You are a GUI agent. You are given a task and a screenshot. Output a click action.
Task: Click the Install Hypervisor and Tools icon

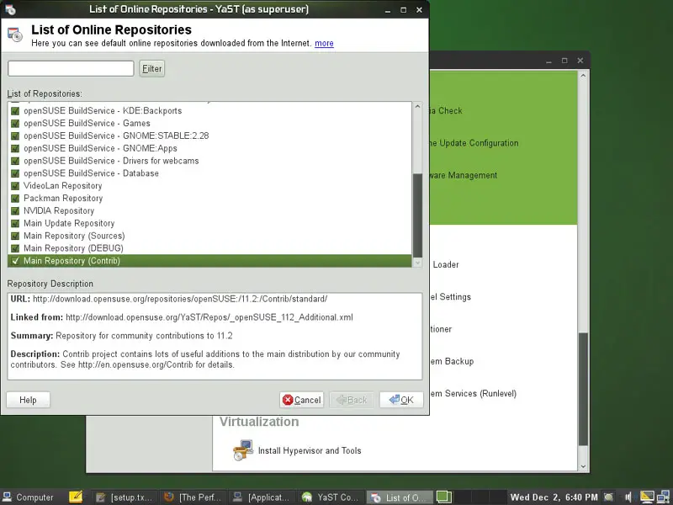243,450
